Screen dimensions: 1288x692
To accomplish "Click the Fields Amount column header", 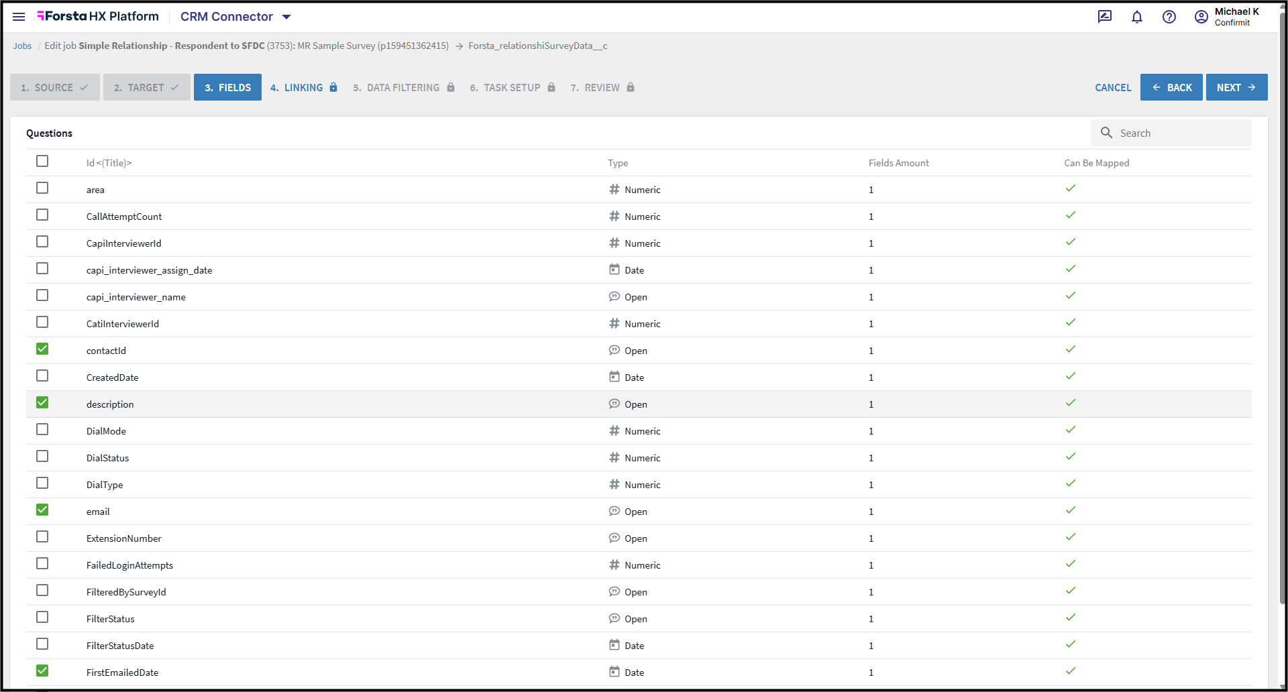I will (x=899, y=163).
